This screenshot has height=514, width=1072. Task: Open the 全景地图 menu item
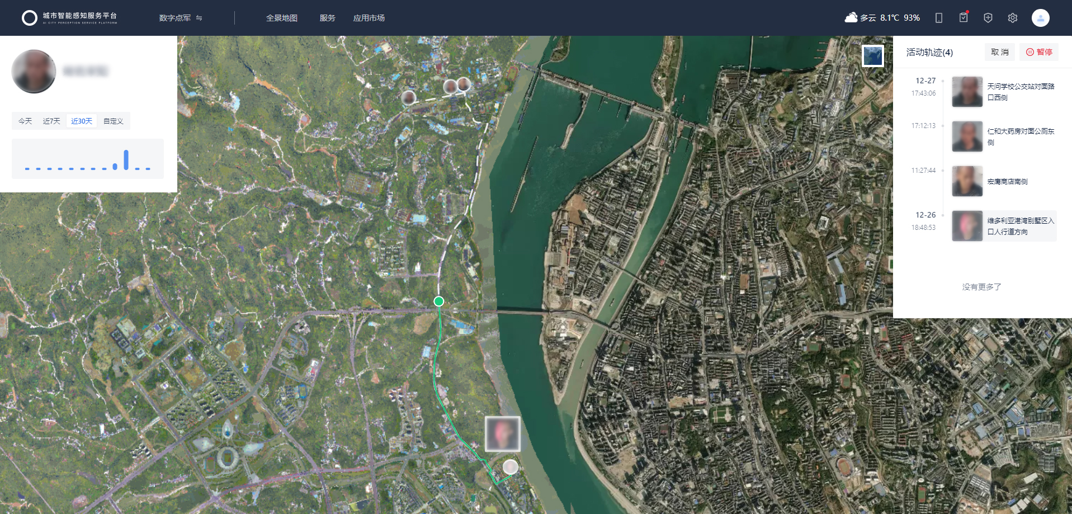(281, 18)
